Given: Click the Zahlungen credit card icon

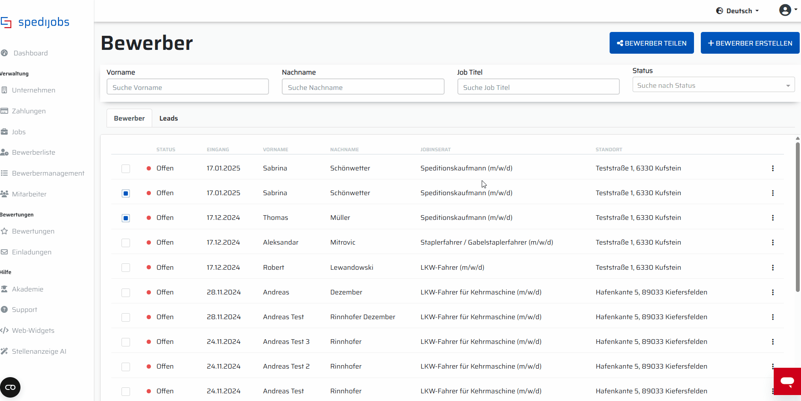Looking at the screenshot, I should [4, 111].
